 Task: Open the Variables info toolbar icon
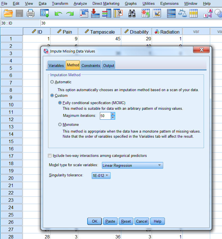click(107, 13)
